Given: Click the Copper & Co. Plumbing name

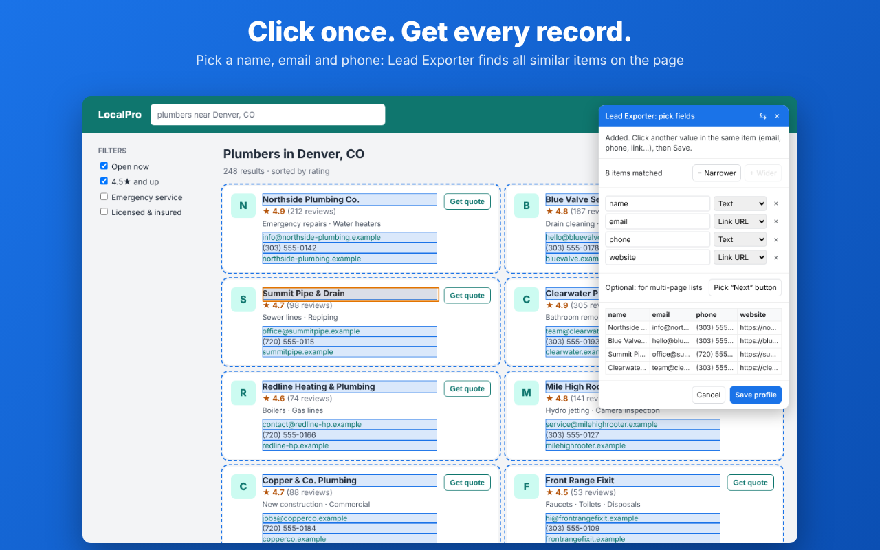Looking at the screenshot, I should click(x=349, y=481).
